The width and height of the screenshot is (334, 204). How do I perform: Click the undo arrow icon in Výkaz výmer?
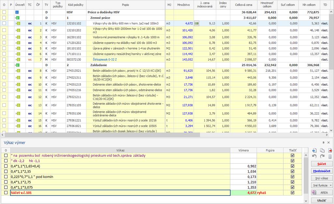tap(314, 156)
